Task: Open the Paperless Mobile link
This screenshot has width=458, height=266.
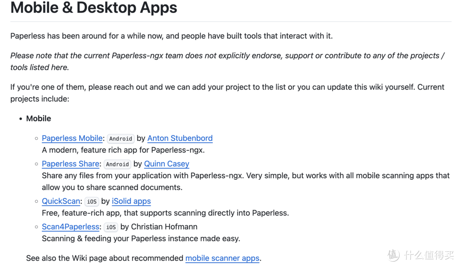Action: (72, 139)
